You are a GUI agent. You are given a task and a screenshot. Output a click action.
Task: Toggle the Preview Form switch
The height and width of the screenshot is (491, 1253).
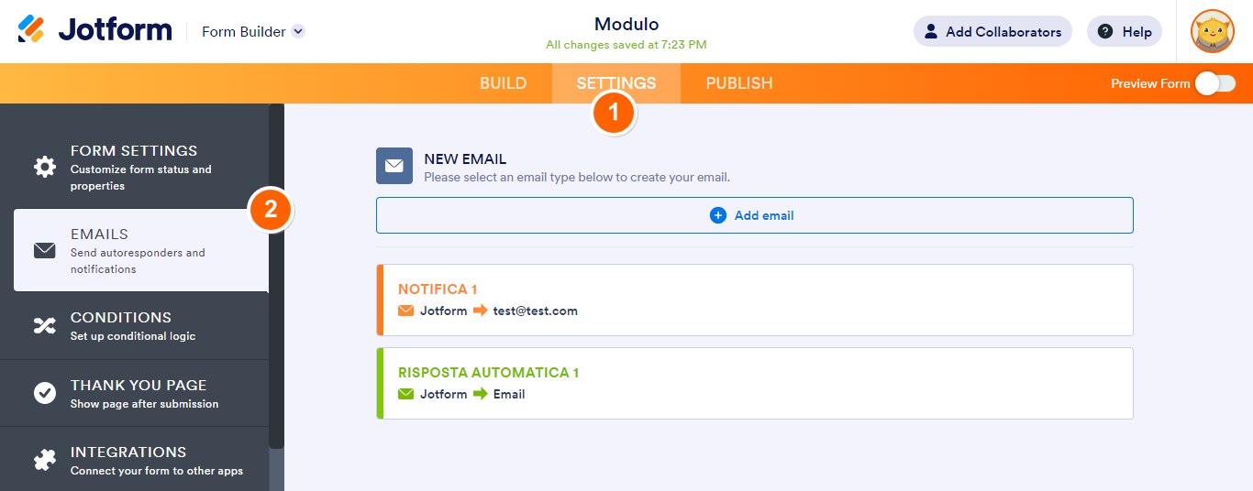coord(1214,83)
